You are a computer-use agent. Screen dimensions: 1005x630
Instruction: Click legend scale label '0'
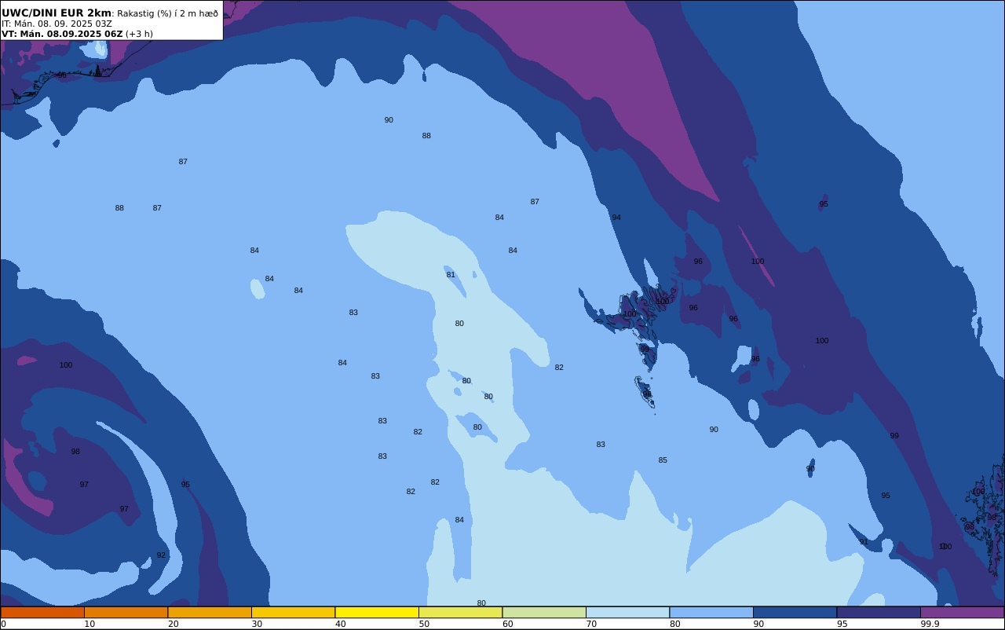pyautogui.click(x=3, y=624)
